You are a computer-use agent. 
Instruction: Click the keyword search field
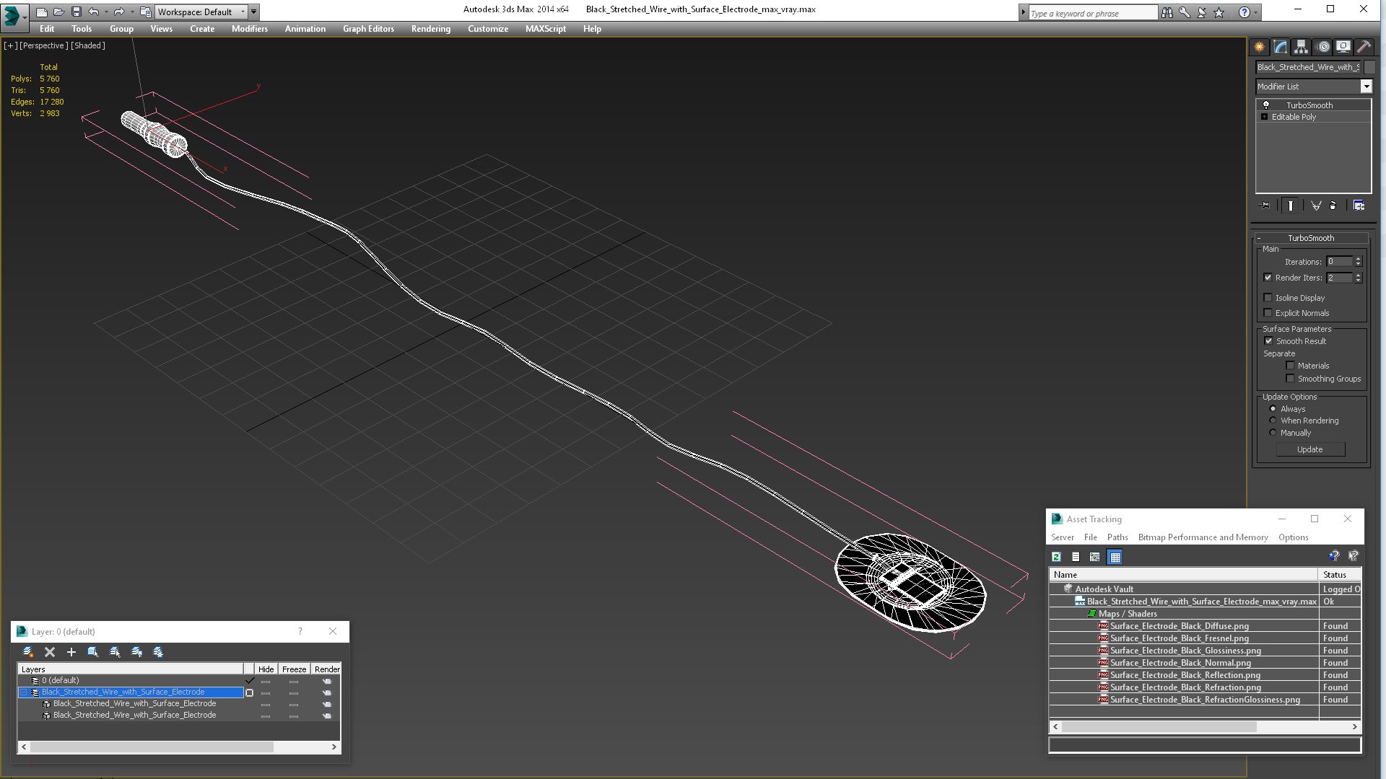[x=1091, y=13]
